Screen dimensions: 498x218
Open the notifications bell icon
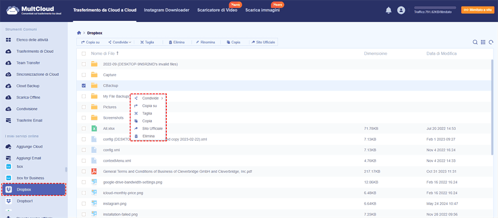[388, 10]
